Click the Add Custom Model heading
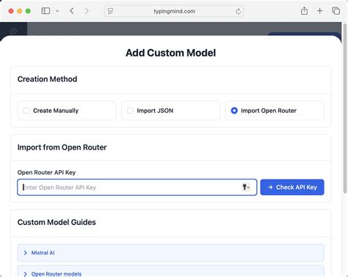The width and height of the screenshot is (348, 277). pos(170,53)
